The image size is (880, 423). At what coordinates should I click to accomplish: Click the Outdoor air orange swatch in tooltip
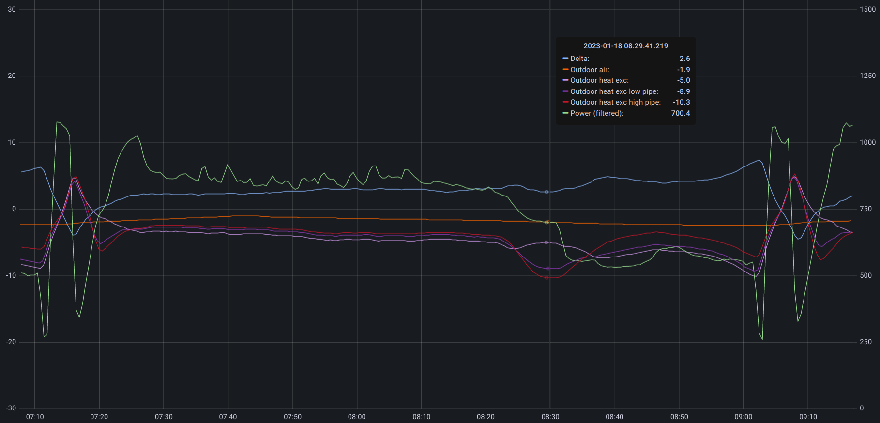(x=565, y=70)
